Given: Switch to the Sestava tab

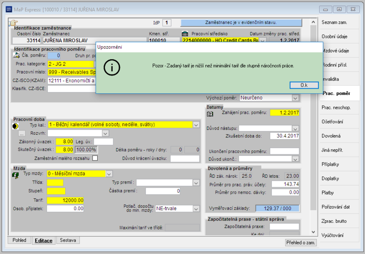Looking at the screenshot, I should (68, 240).
